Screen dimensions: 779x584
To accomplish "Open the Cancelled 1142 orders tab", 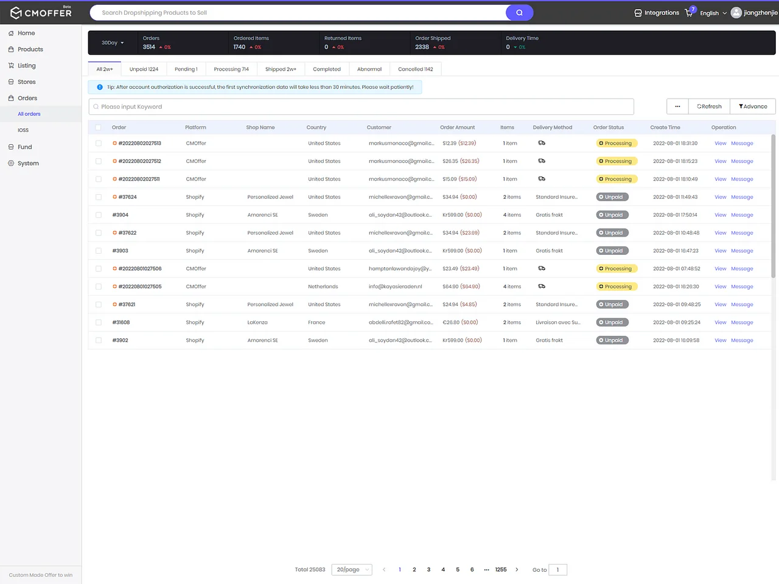I will [415, 69].
